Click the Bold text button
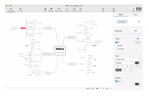Viewport: 149px width, 98px height. click(118, 66)
